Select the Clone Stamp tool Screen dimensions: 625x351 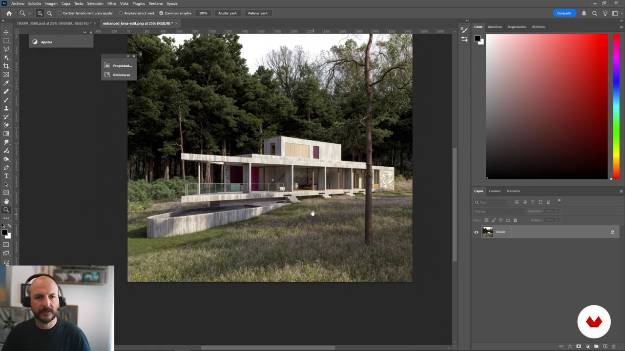click(x=6, y=108)
